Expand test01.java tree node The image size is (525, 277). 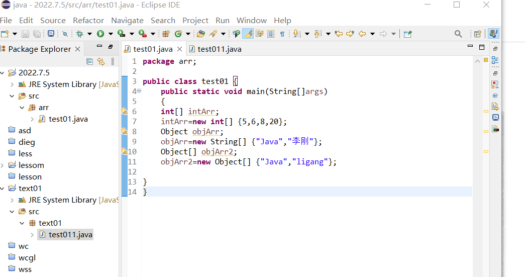[x=32, y=119]
